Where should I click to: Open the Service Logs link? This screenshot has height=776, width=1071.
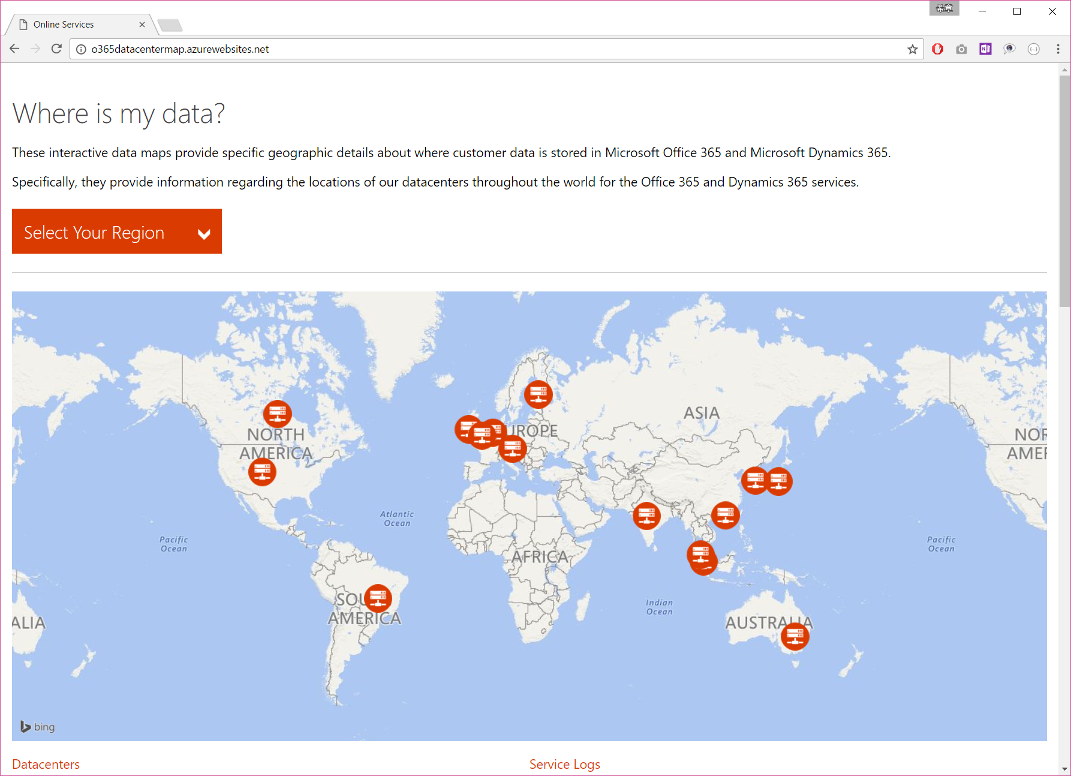point(564,764)
